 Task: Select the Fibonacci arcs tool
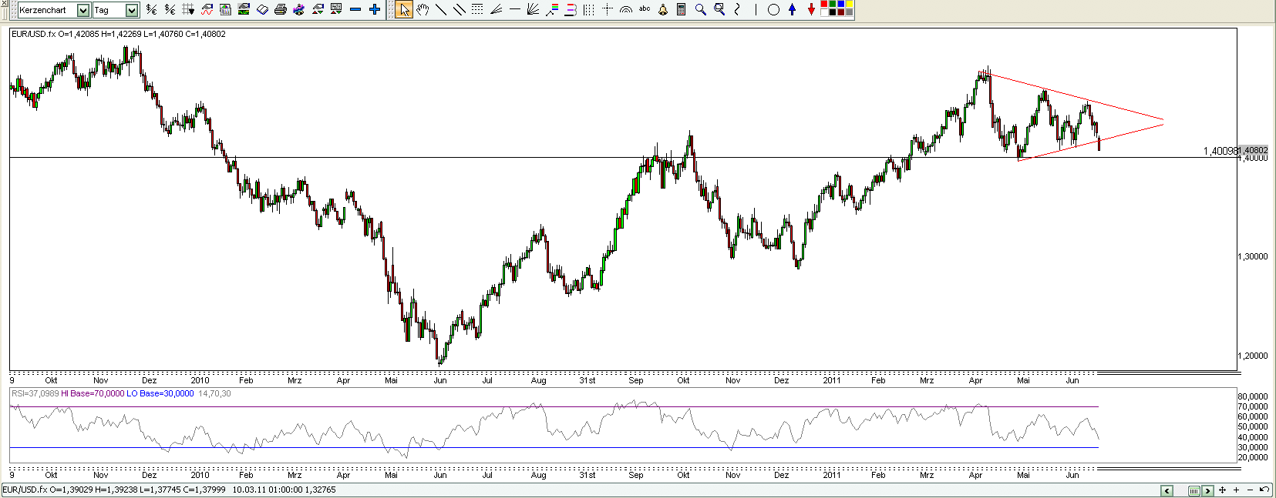pyautogui.click(x=626, y=10)
